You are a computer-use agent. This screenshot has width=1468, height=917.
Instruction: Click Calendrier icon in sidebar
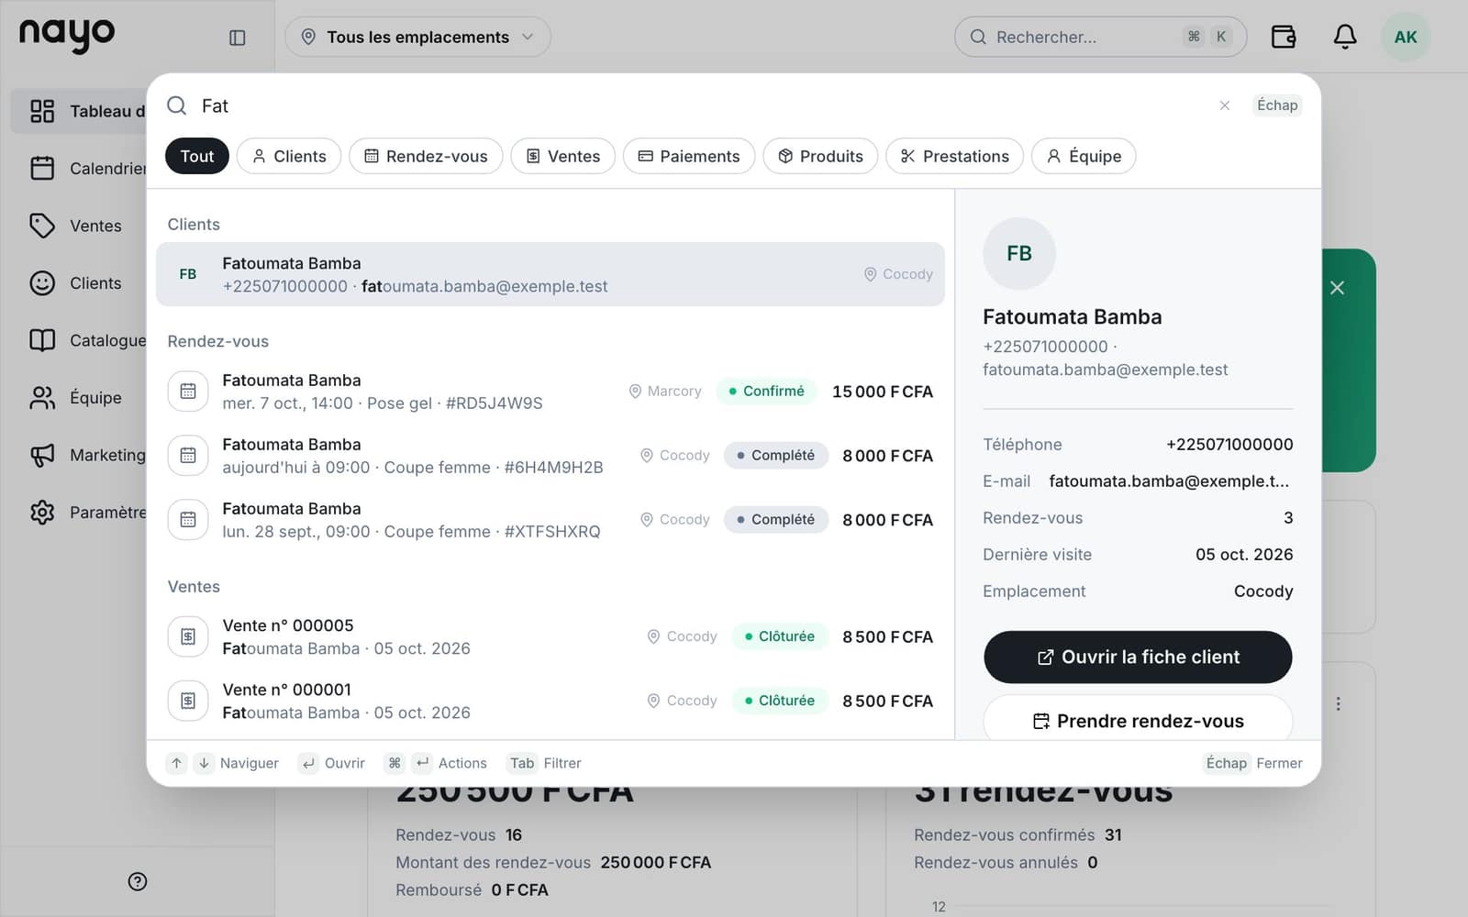point(42,168)
